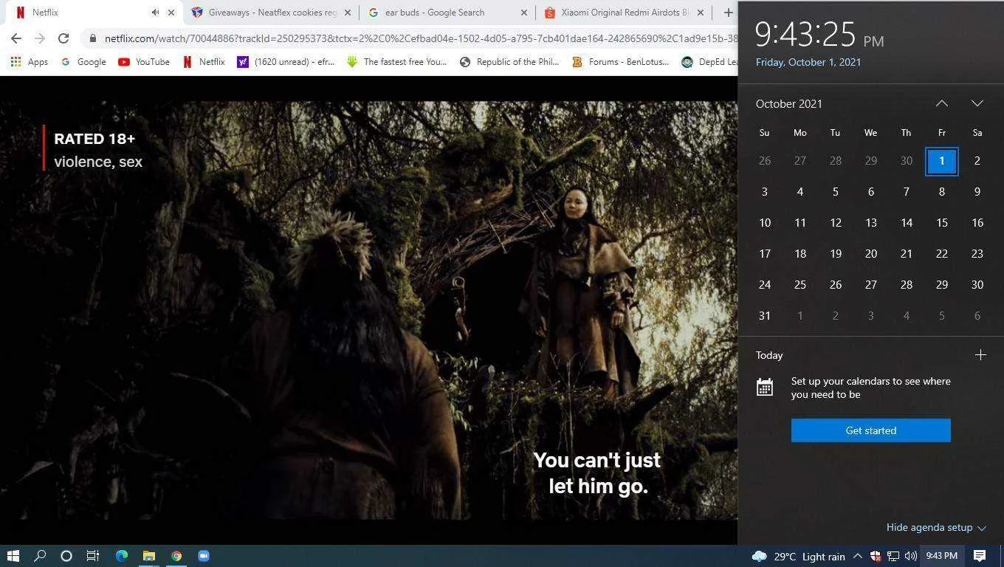Close the Giveaways tab
Screen dimensions: 1004x567
point(347,13)
